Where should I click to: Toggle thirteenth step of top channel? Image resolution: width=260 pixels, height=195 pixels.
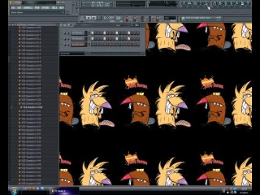pos(129,33)
